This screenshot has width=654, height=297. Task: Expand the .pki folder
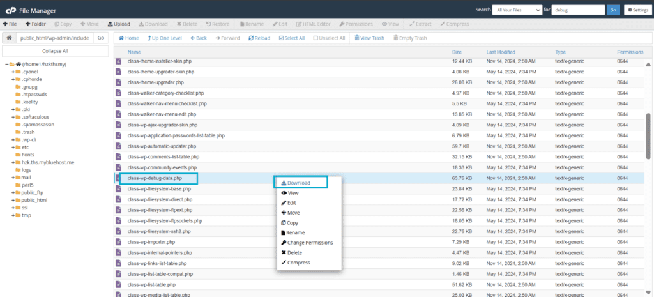[13, 109]
